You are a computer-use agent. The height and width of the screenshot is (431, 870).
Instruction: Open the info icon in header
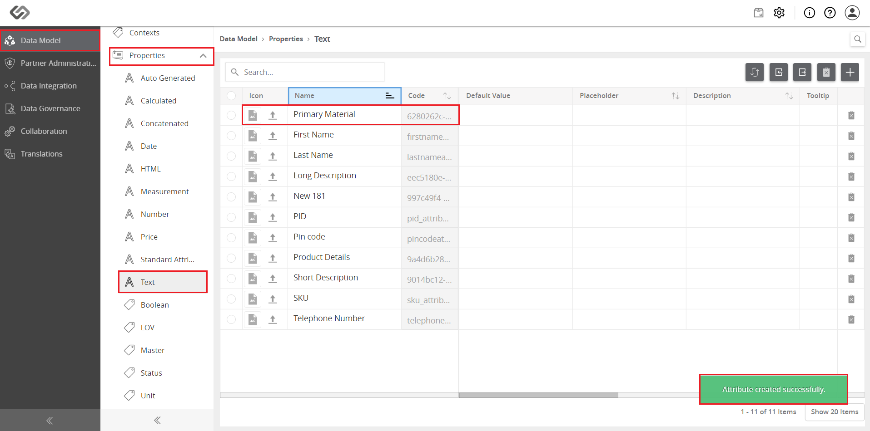coord(810,13)
